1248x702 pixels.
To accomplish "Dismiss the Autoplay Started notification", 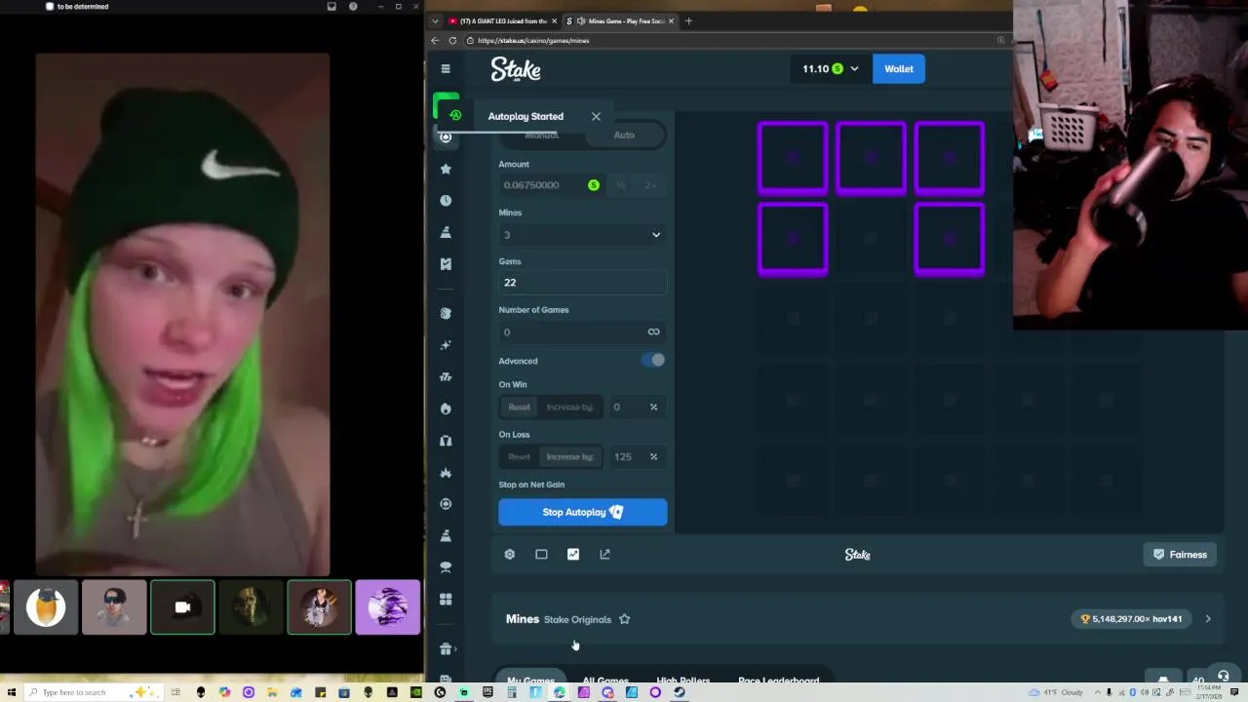I will (x=596, y=116).
